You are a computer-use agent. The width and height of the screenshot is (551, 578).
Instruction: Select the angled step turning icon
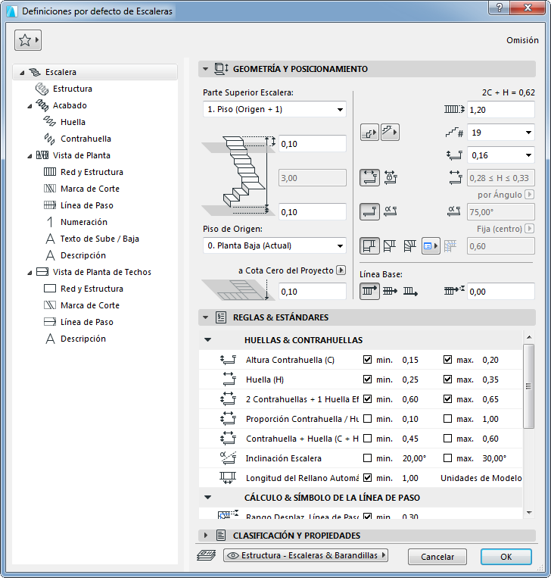click(x=391, y=211)
